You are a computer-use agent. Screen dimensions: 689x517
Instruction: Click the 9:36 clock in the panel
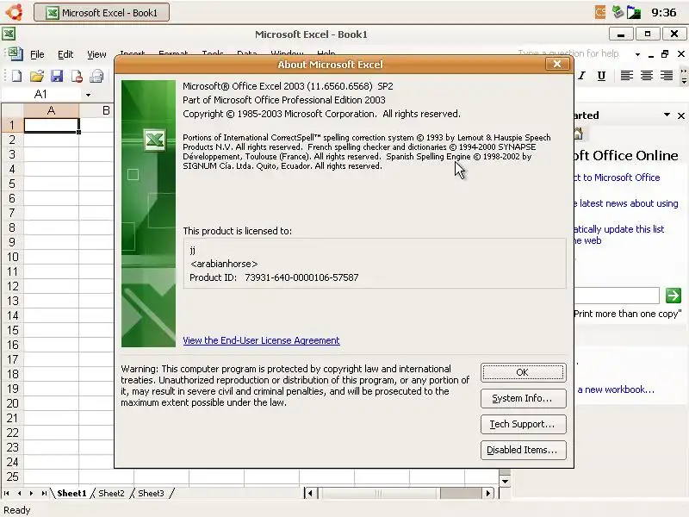(663, 13)
